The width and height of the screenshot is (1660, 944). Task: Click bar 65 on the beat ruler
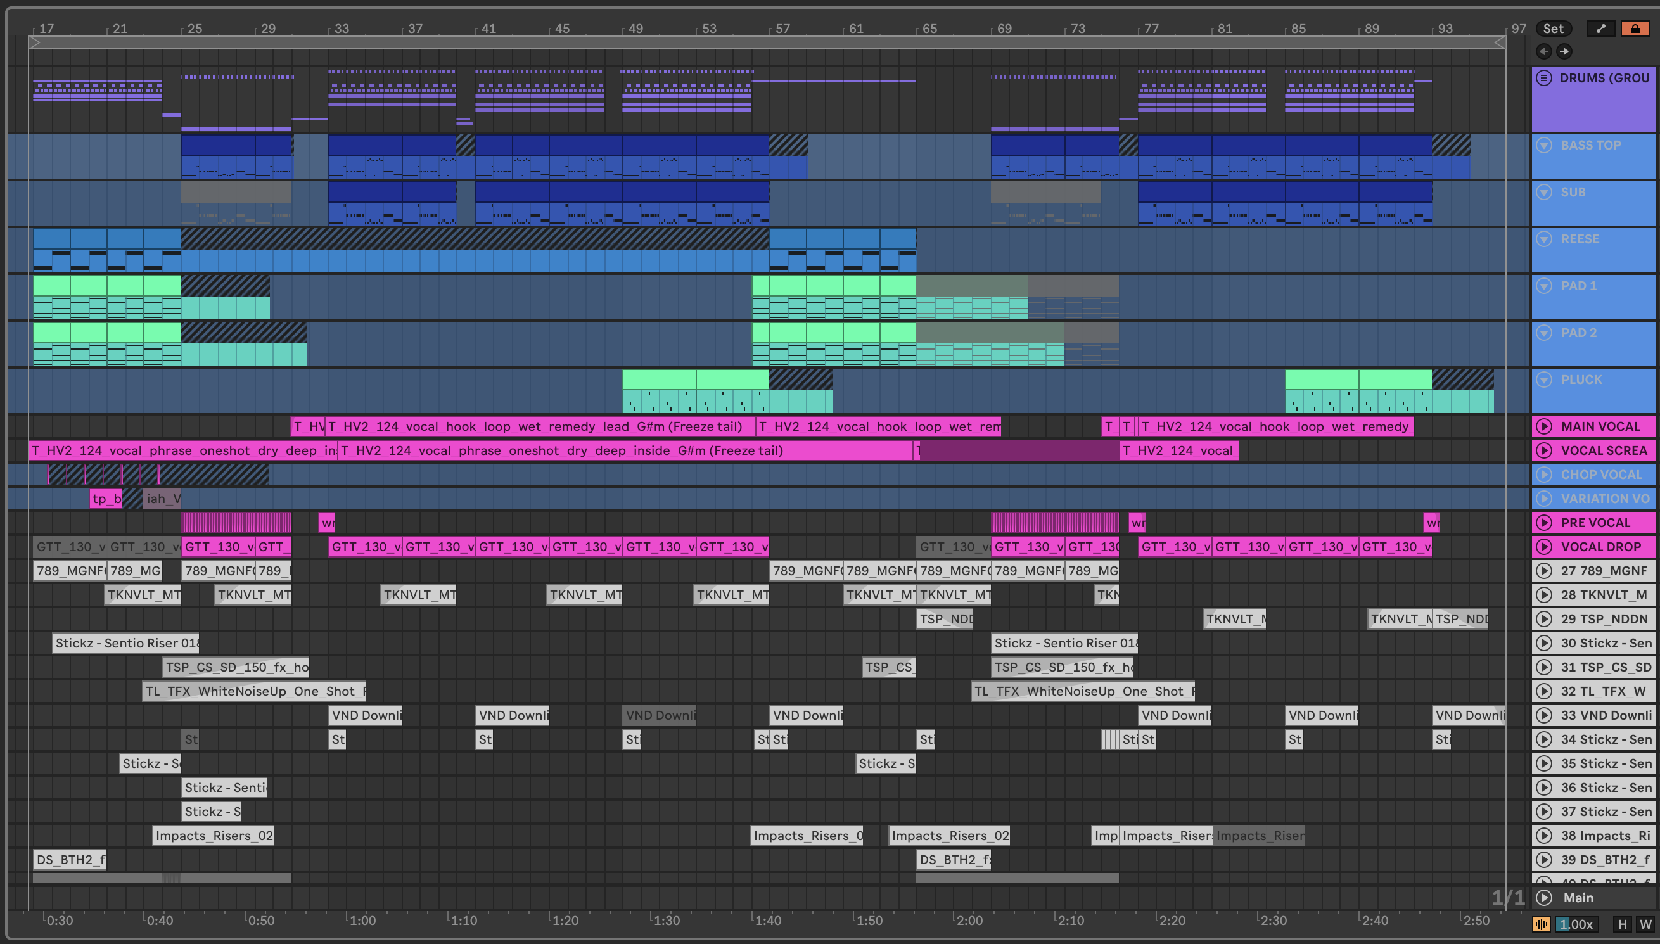pos(929,29)
